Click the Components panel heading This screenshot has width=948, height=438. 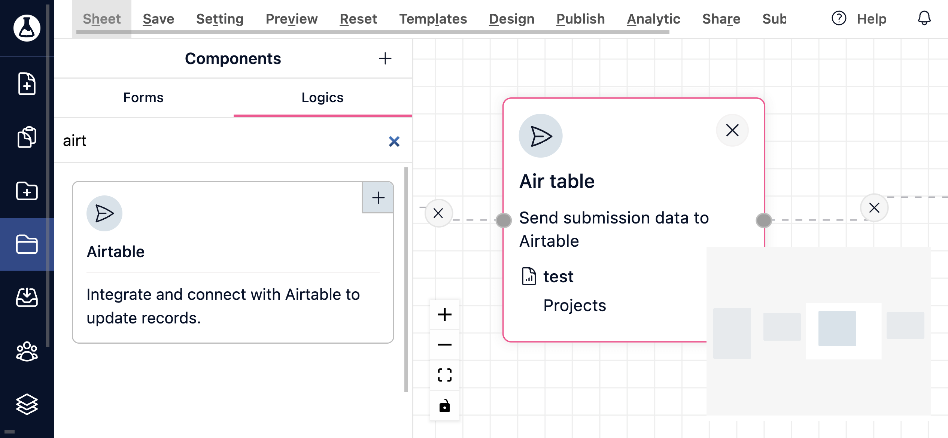[x=233, y=58]
